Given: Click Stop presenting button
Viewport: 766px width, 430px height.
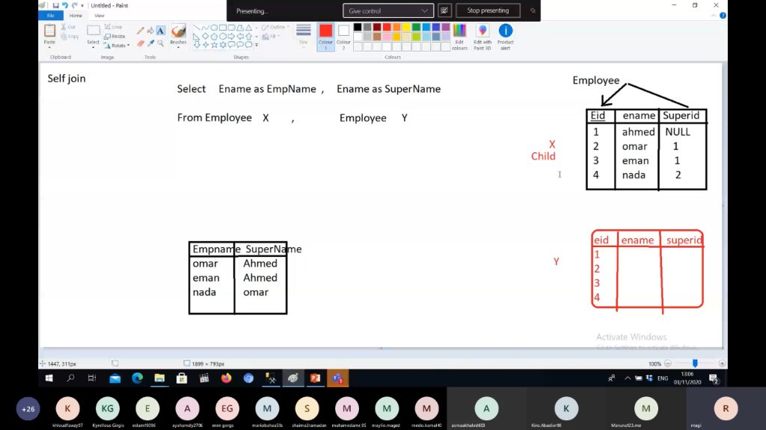Looking at the screenshot, I should pos(488,10).
